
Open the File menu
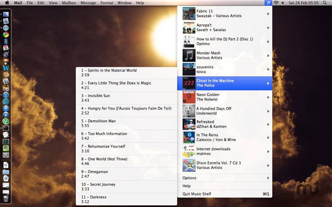pos(29,3)
